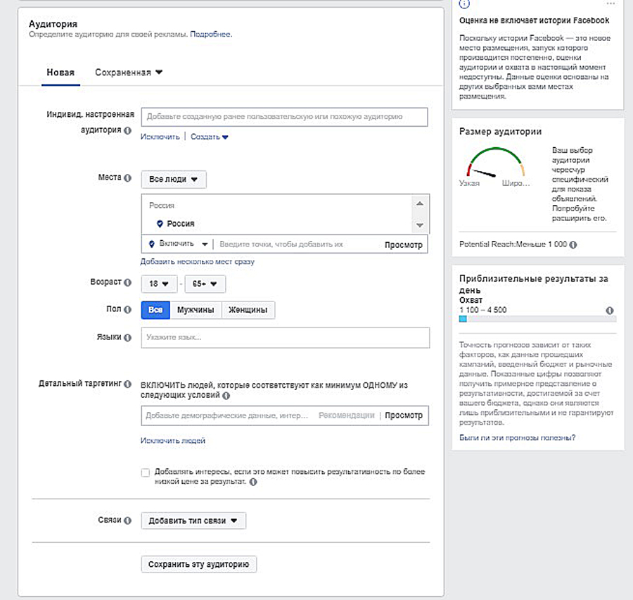The height and width of the screenshot is (600, 633).
Task: Click info icon beside Охват estimate
Action: point(609,311)
